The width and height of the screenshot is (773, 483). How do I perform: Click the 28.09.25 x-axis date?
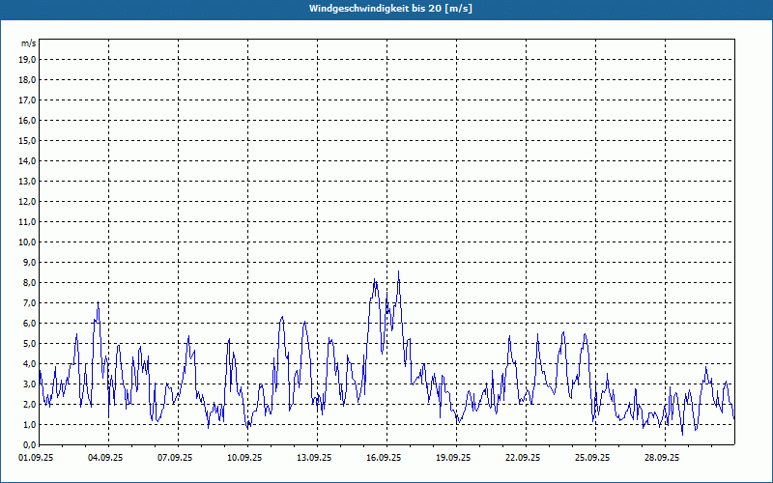click(x=661, y=458)
